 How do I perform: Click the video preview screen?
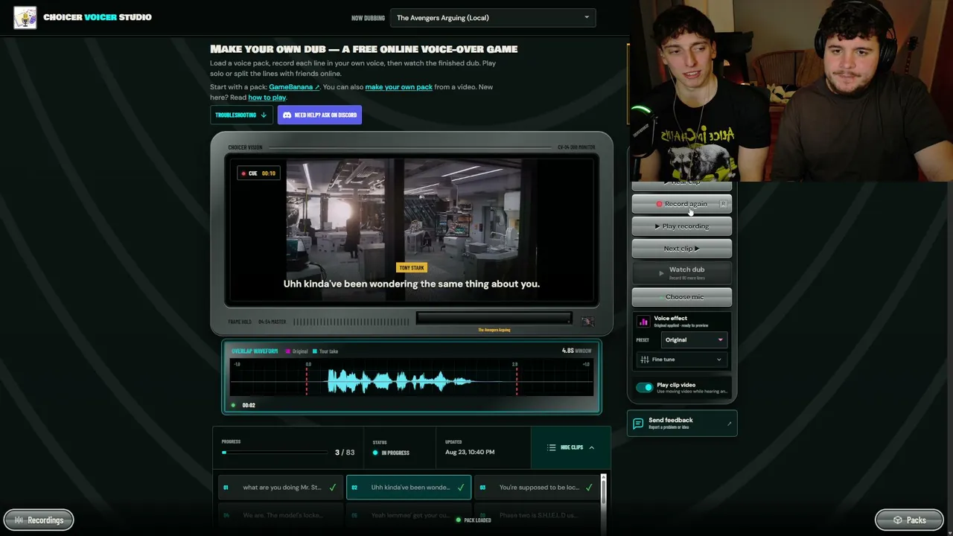pos(412,232)
